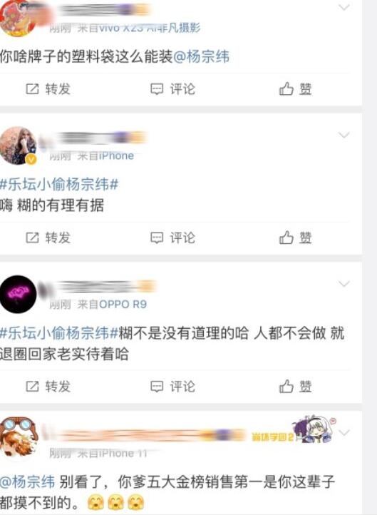Comment on the OPPO R9 user's post

pyautogui.click(x=172, y=387)
